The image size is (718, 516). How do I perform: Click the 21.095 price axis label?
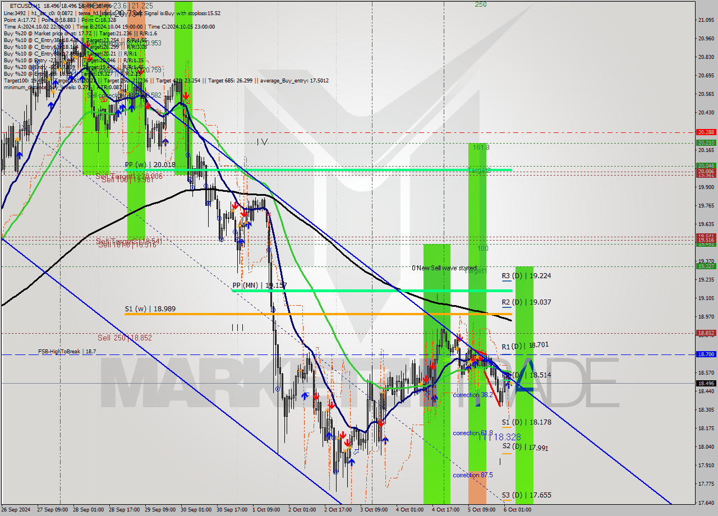tap(706, 20)
